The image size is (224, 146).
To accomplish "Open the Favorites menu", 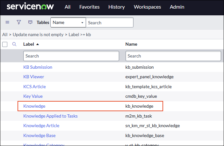I will [90, 7].
